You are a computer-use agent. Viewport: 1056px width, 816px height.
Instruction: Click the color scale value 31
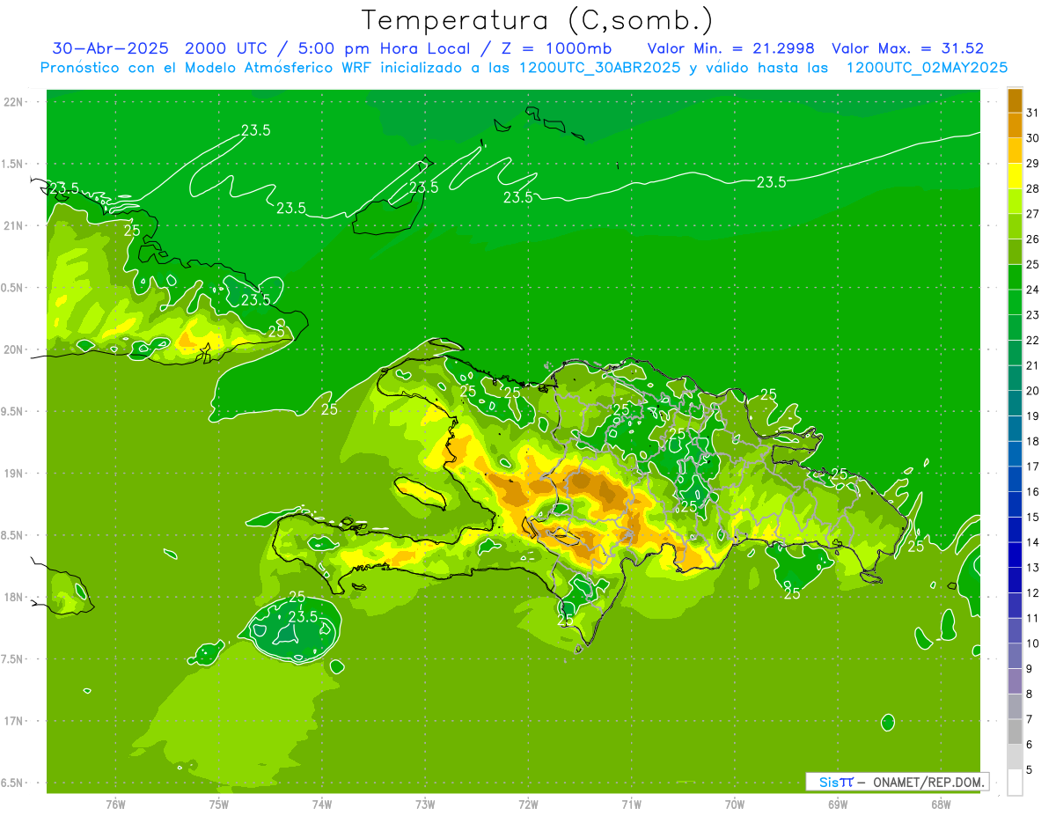point(1032,113)
